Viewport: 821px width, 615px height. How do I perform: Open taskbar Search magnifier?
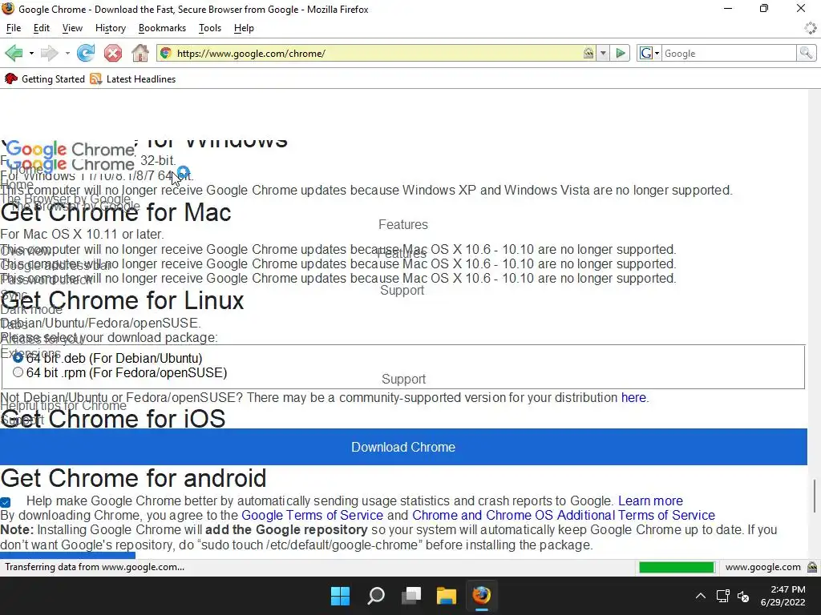click(x=376, y=596)
